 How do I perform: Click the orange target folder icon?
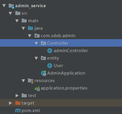click(x=18, y=103)
